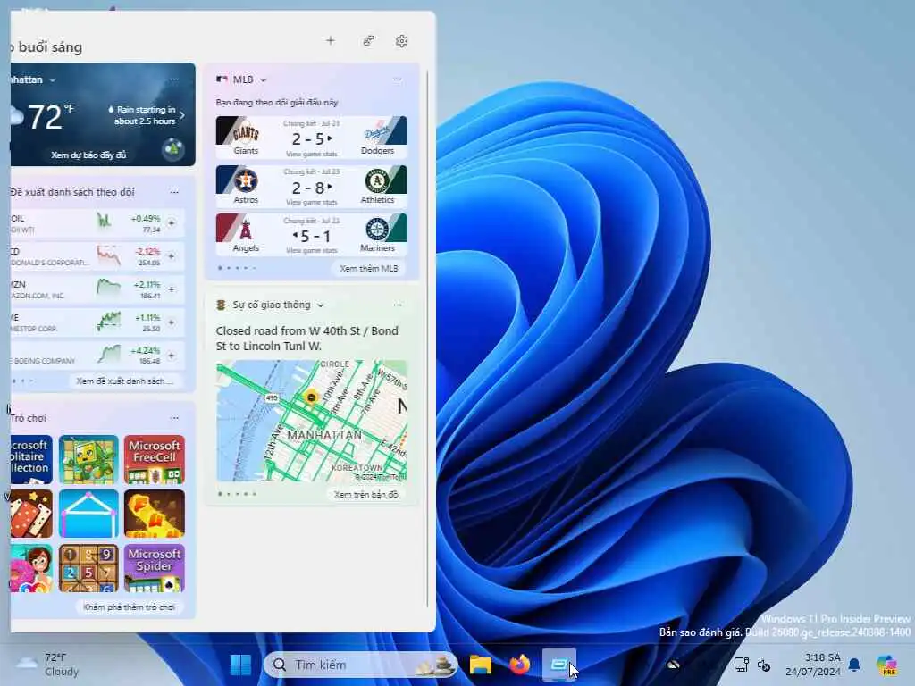
Task: Click the 'Tìm kiếm' taskbar search box
Action: click(361, 665)
